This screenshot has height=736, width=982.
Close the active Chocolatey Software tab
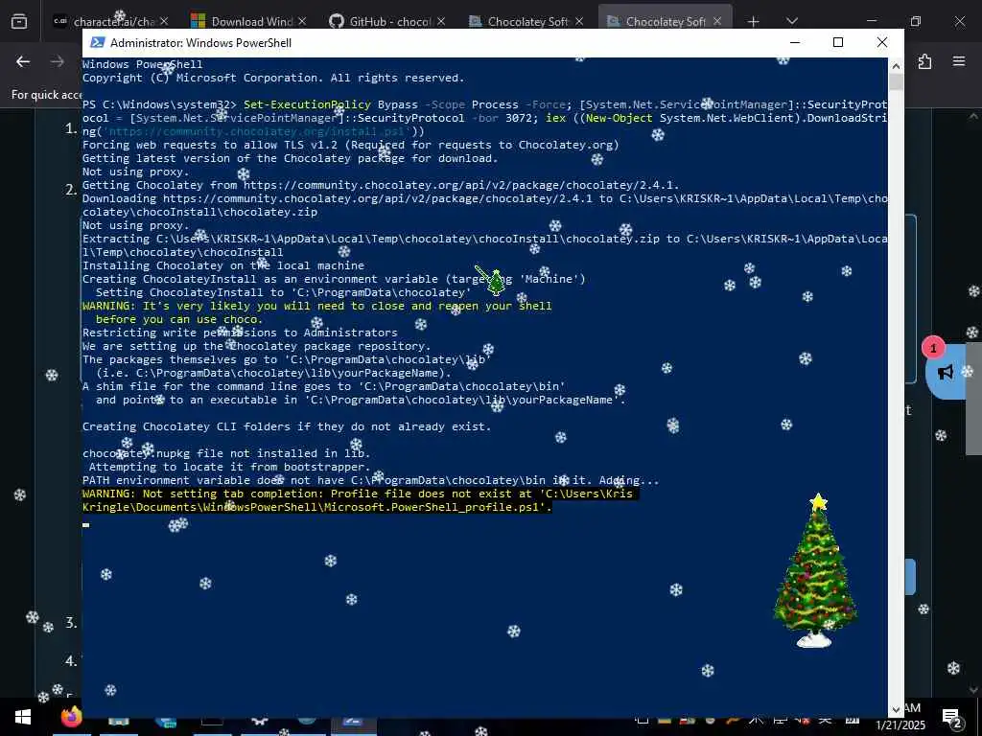(x=717, y=21)
